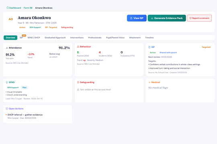This screenshot has width=217, height=144.
Task: Click the Attendance card icon
Action: pyautogui.click(x=7, y=48)
